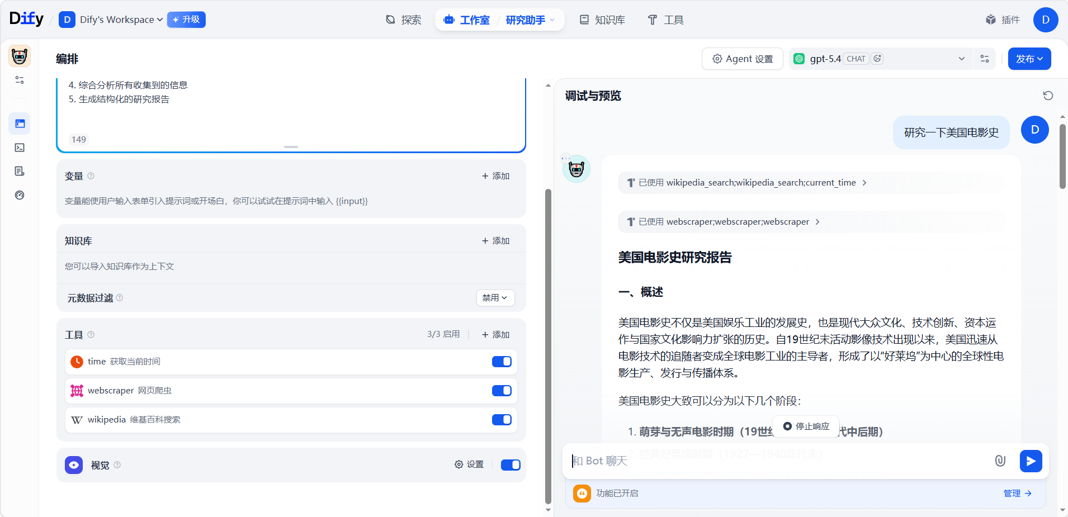Go to the 知识库 Knowledge tab
The image size is (1068, 517).
[x=602, y=20]
